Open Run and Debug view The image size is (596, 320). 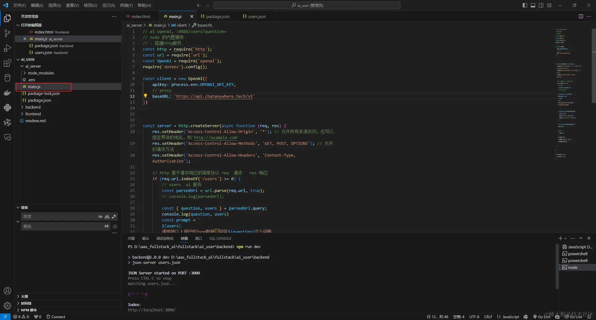(x=7, y=48)
